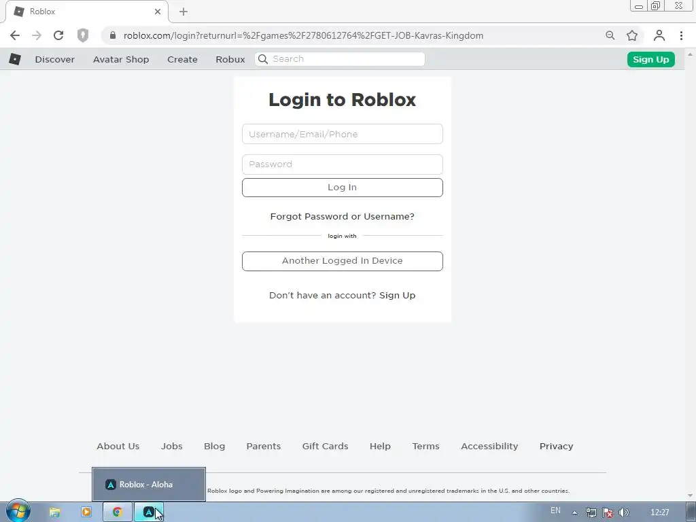Select the Roblox - Aloha taskbar preview

click(x=149, y=484)
